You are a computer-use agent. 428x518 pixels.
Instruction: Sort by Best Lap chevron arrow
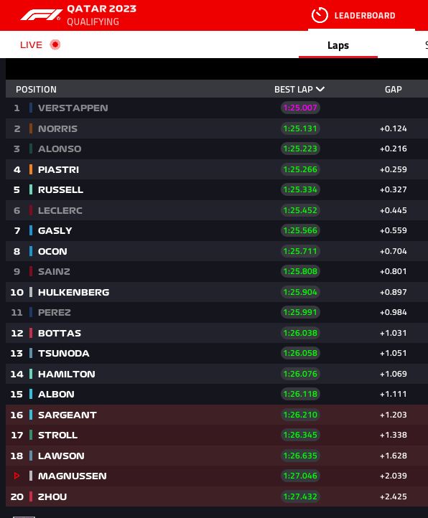click(320, 89)
